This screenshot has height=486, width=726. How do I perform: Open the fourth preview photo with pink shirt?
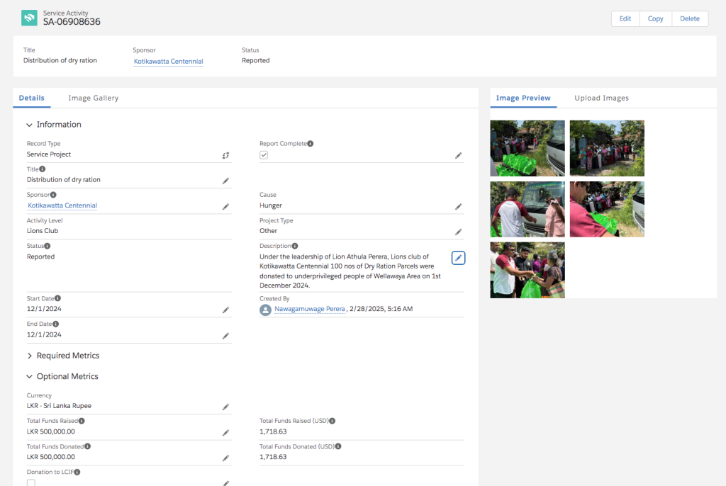[x=607, y=209]
